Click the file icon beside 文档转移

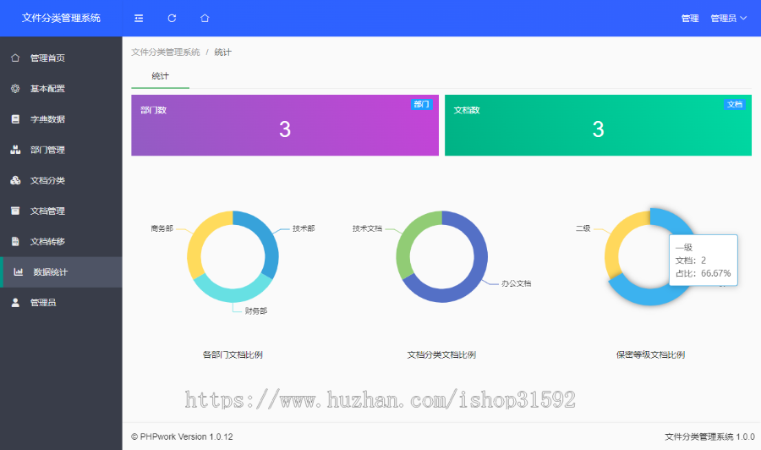click(x=15, y=241)
